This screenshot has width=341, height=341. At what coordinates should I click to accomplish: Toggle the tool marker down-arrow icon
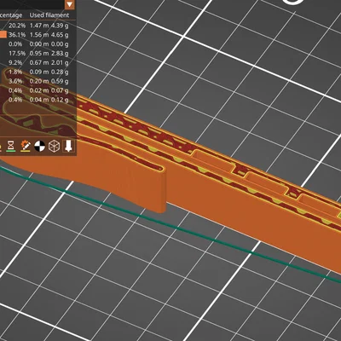pyautogui.click(x=68, y=146)
